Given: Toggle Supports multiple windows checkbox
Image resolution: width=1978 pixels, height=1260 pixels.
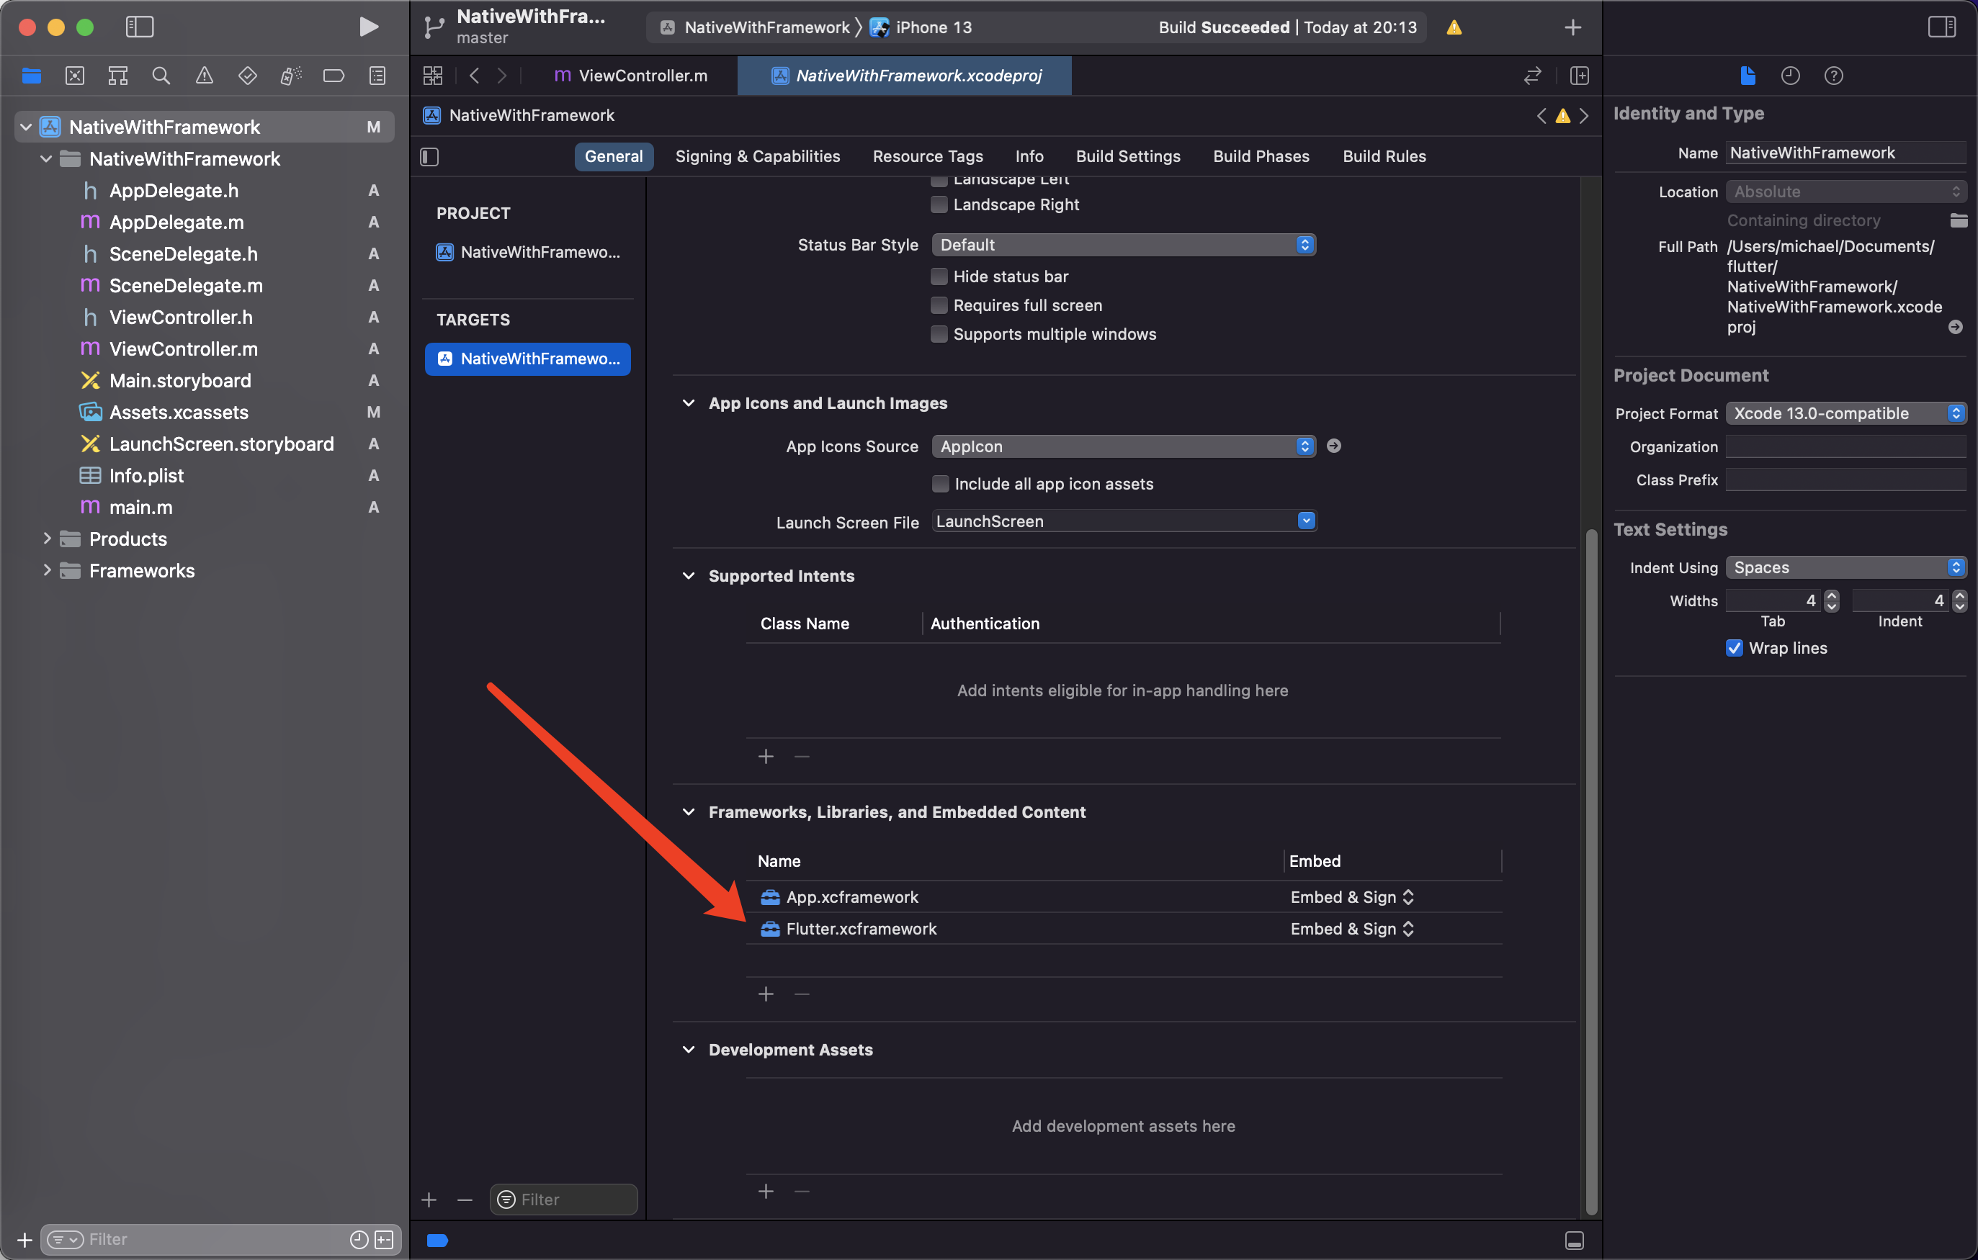Looking at the screenshot, I should coord(939,335).
